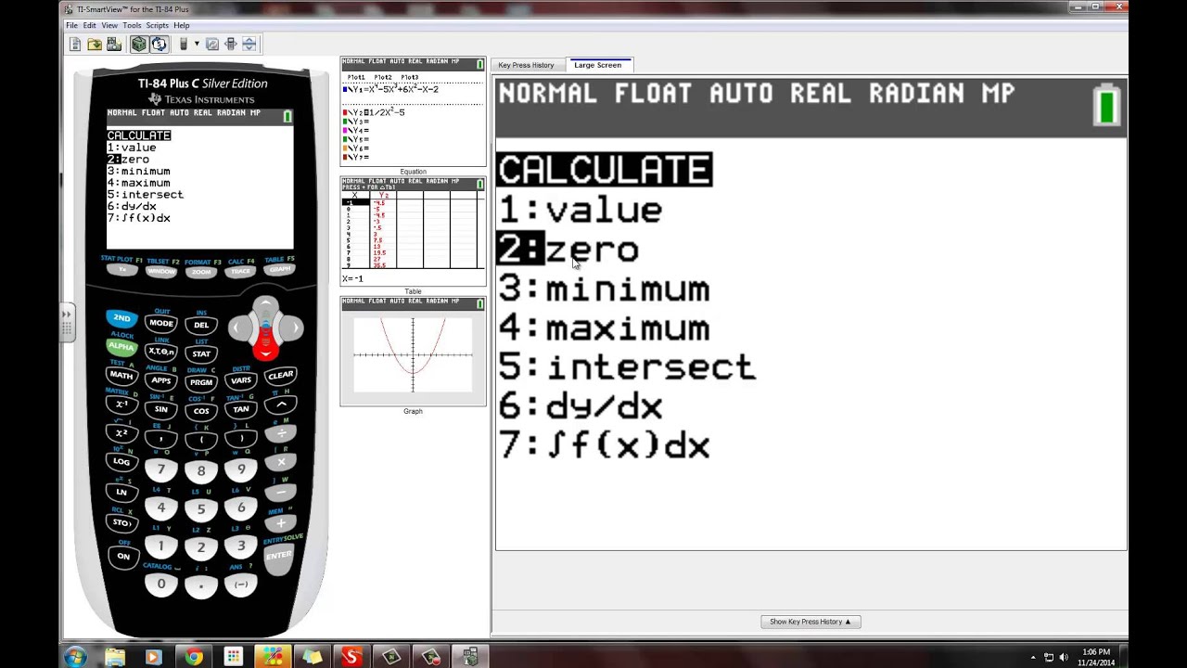Viewport: 1187px width, 668px height.
Task: Click the WINDOW calculator key
Action: 161,271
